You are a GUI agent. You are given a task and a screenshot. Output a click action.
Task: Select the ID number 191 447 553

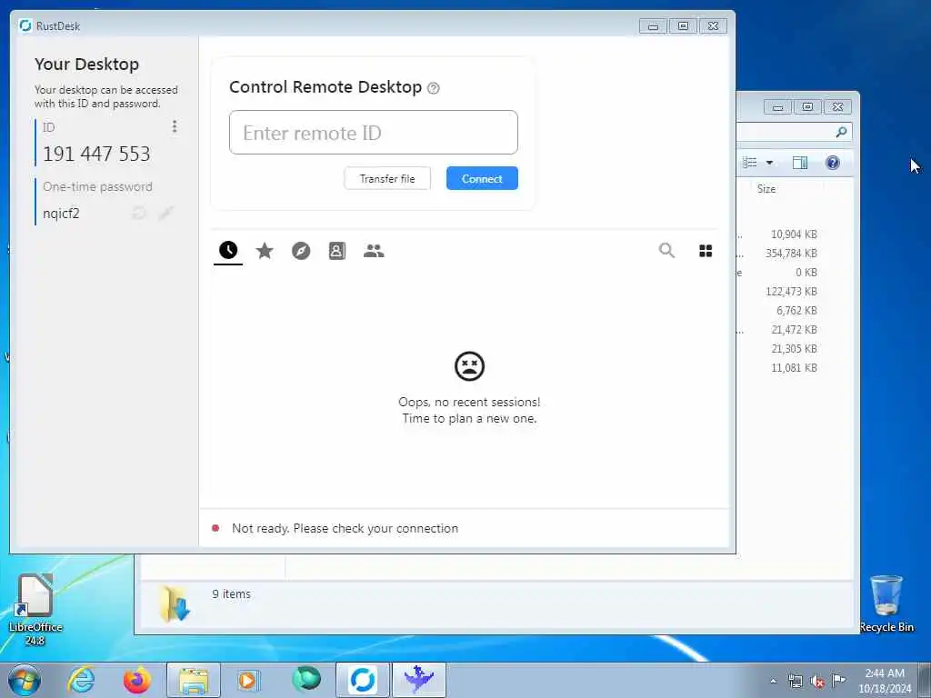[96, 155]
